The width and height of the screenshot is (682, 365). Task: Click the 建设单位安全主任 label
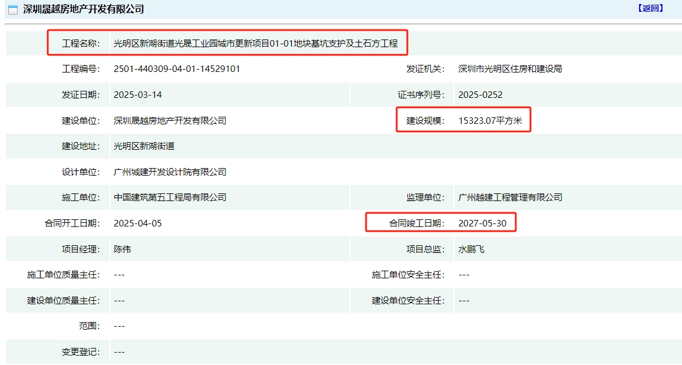click(408, 301)
